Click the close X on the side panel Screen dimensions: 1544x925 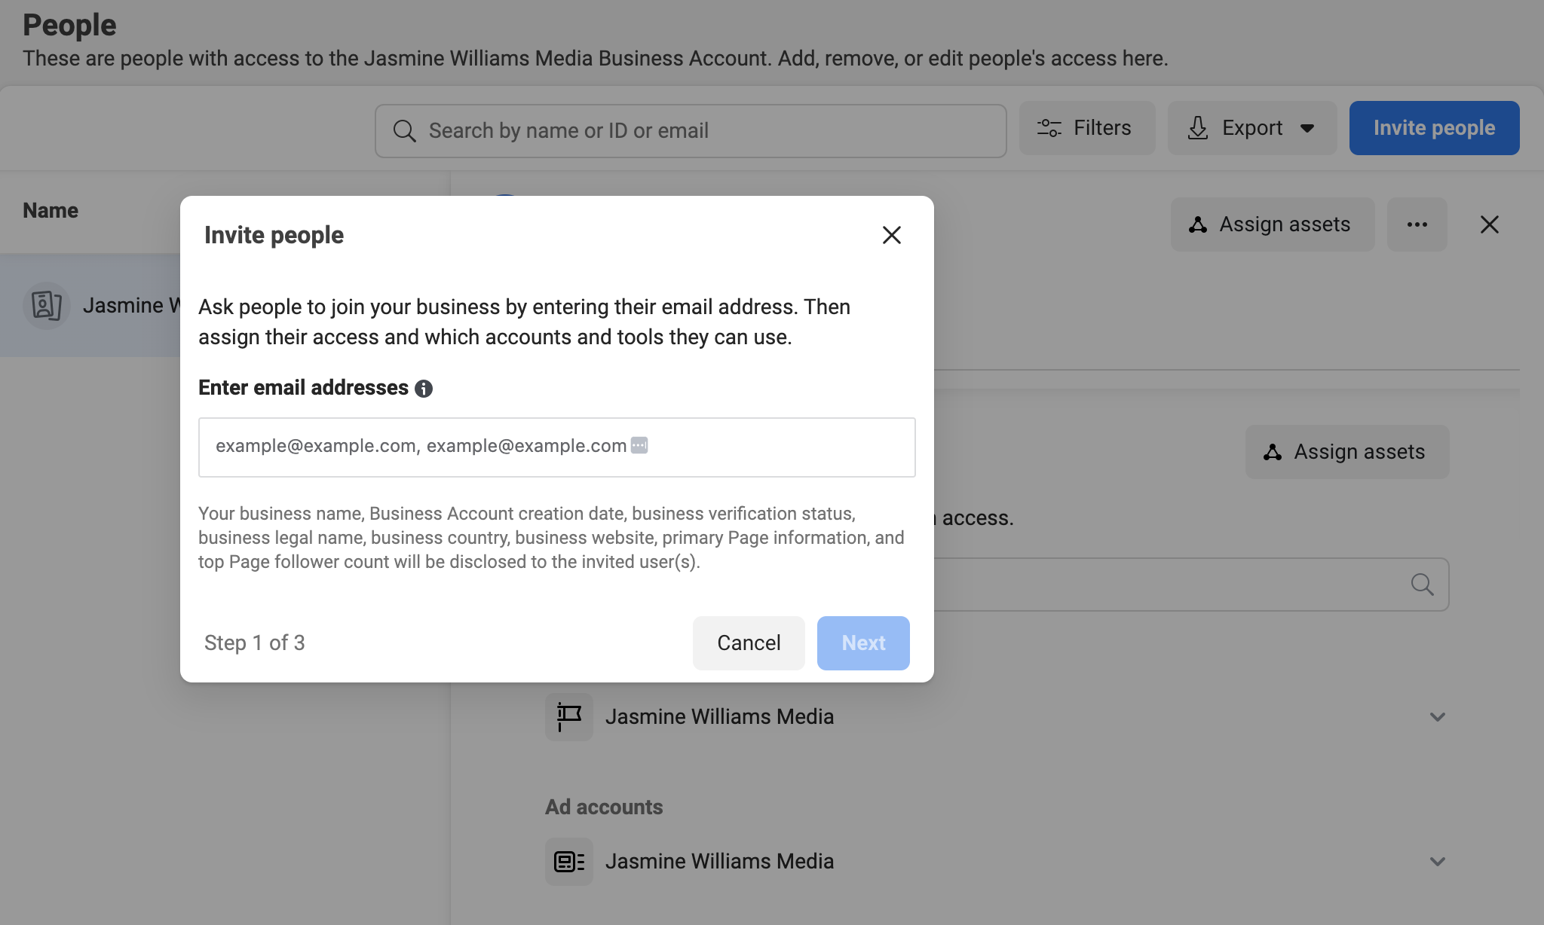(1489, 224)
